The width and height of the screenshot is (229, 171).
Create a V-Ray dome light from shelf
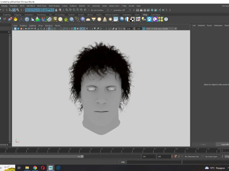(x=88, y=19)
